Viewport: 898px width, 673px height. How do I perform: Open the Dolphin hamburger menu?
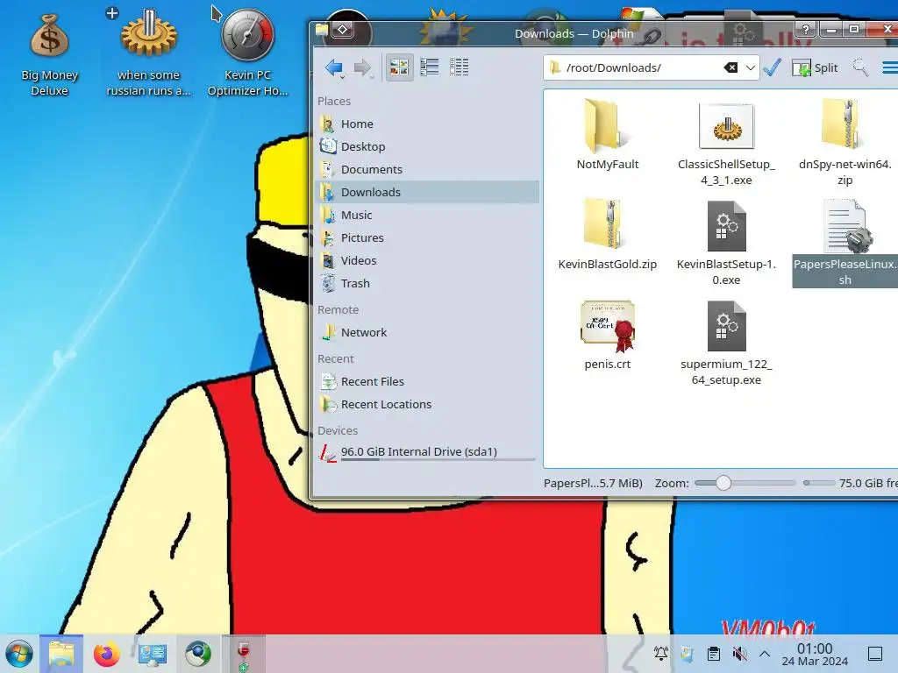(889, 67)
